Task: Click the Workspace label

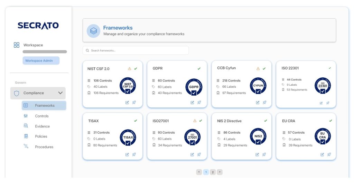Action: click(33, 45)
